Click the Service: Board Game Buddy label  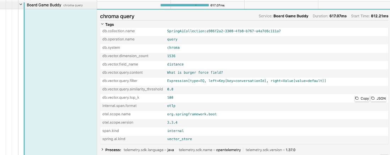(x=283, y=16)
